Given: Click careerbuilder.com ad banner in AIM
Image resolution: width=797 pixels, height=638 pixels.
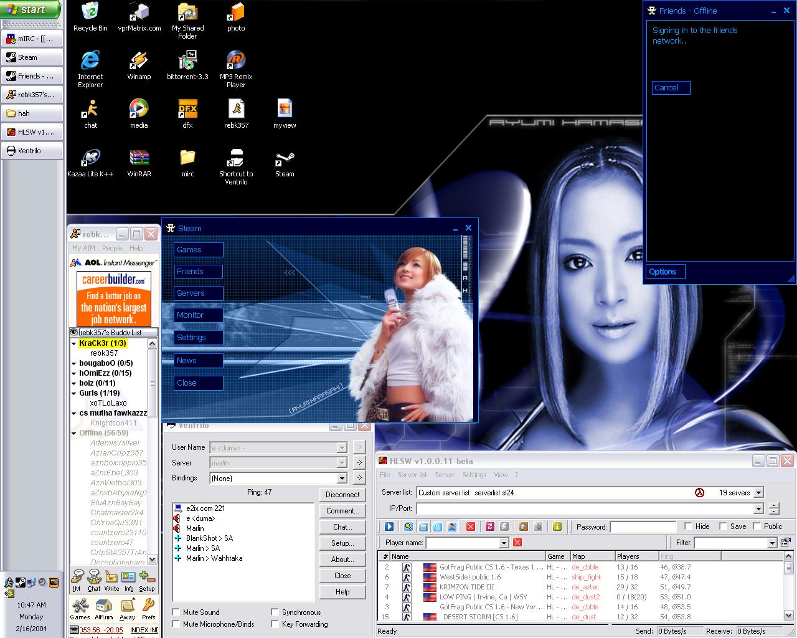Looking at the screenshot, I should pos(113,298).
